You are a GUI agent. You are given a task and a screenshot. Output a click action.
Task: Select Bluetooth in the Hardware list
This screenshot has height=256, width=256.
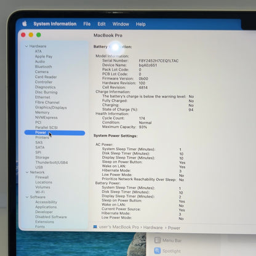(x=44, y=66)
